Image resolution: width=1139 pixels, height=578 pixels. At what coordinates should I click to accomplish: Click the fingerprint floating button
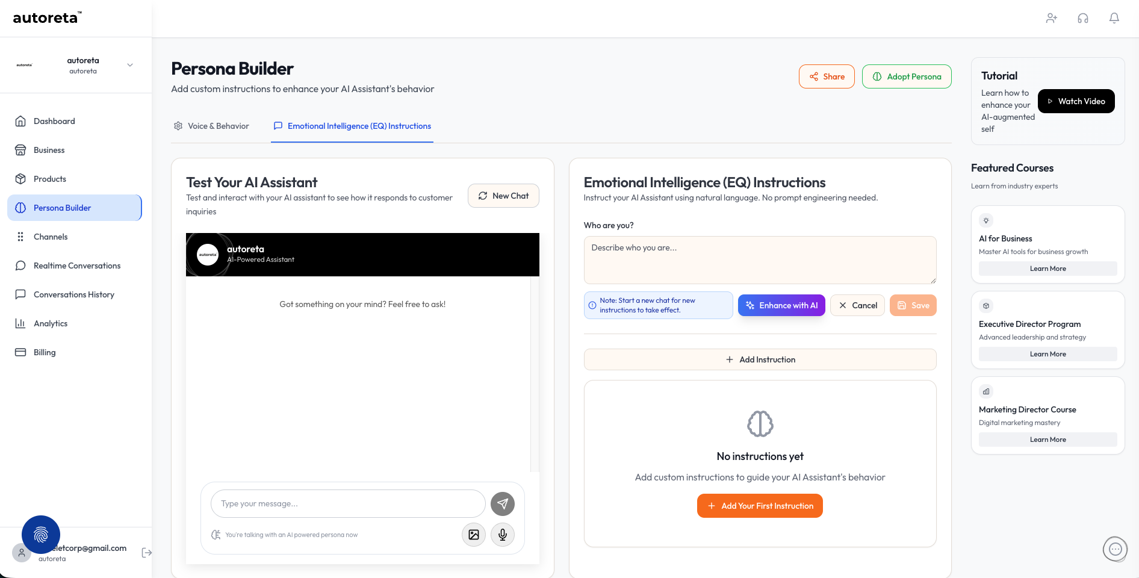(41, 535)
